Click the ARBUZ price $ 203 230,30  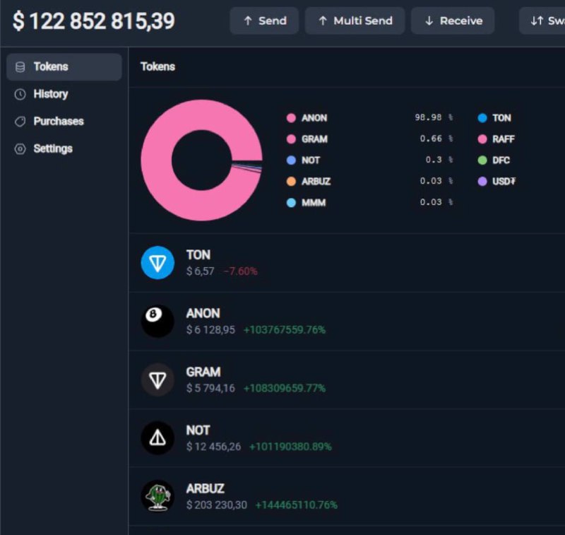tap(217, 505)
